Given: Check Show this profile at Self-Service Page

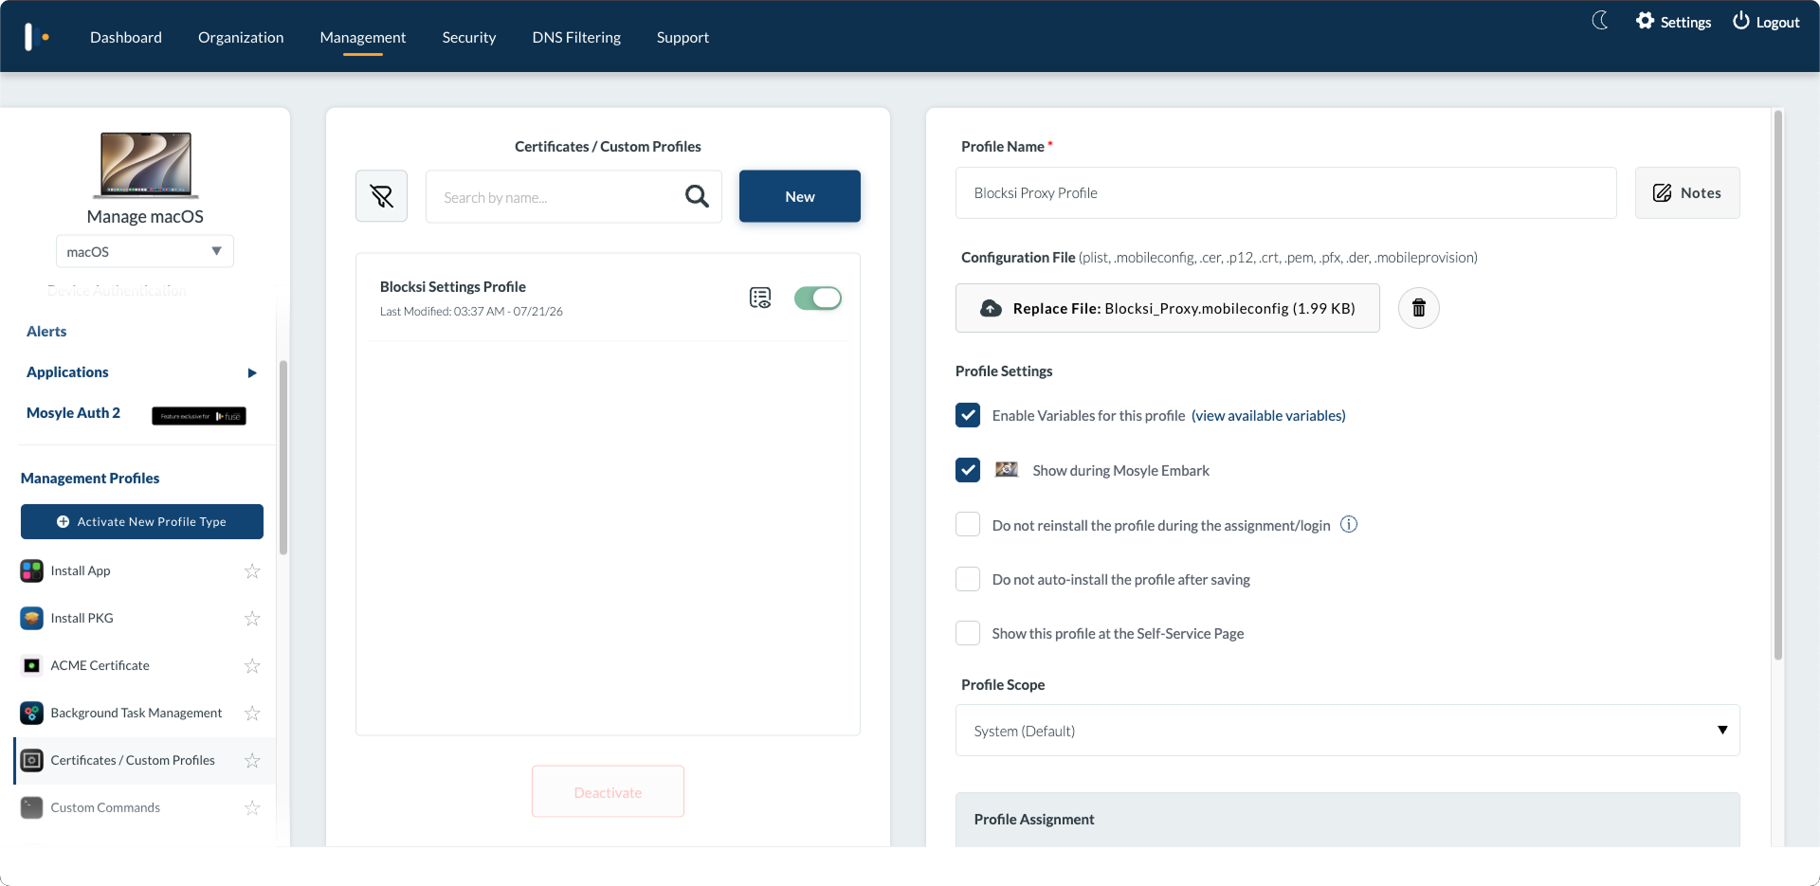Looking at the screenshot, I should coord(968,633).
